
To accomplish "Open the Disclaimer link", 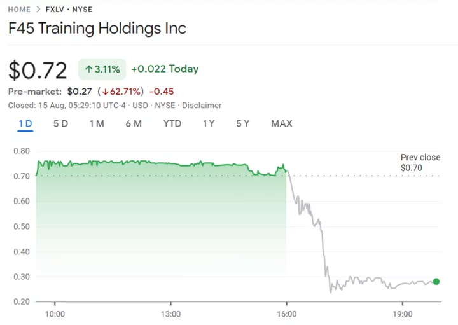I will coord(202,105).
